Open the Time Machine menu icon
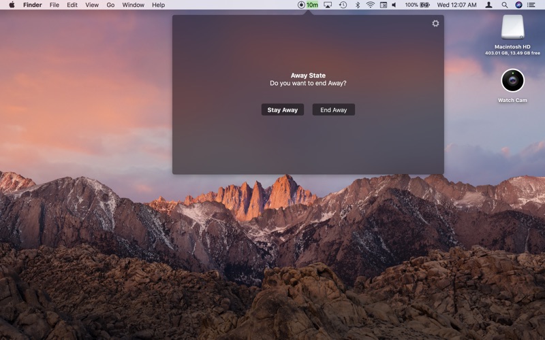Viewport: 545px width, 340px height. coord(343,5)
